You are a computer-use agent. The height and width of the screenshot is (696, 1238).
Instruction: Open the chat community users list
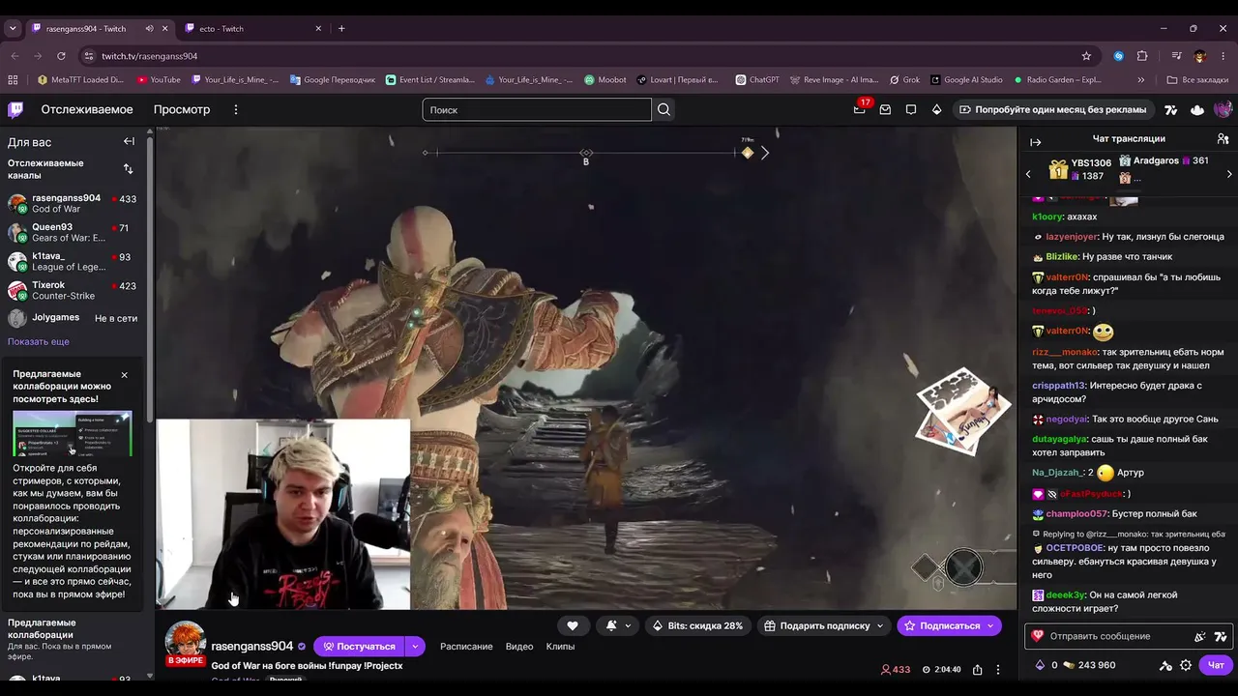coord(1223,139)
